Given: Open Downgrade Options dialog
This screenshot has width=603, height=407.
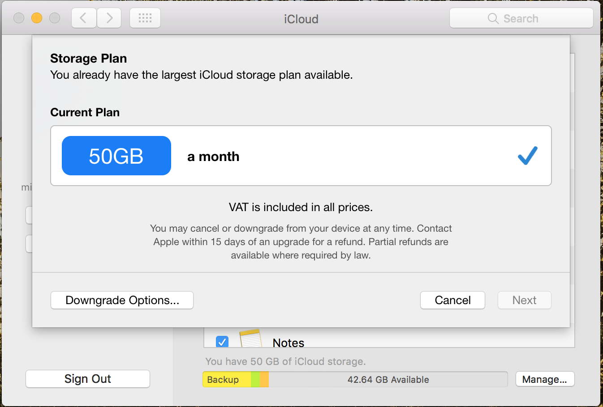Looking at the screenshot, I should point(122,300).
